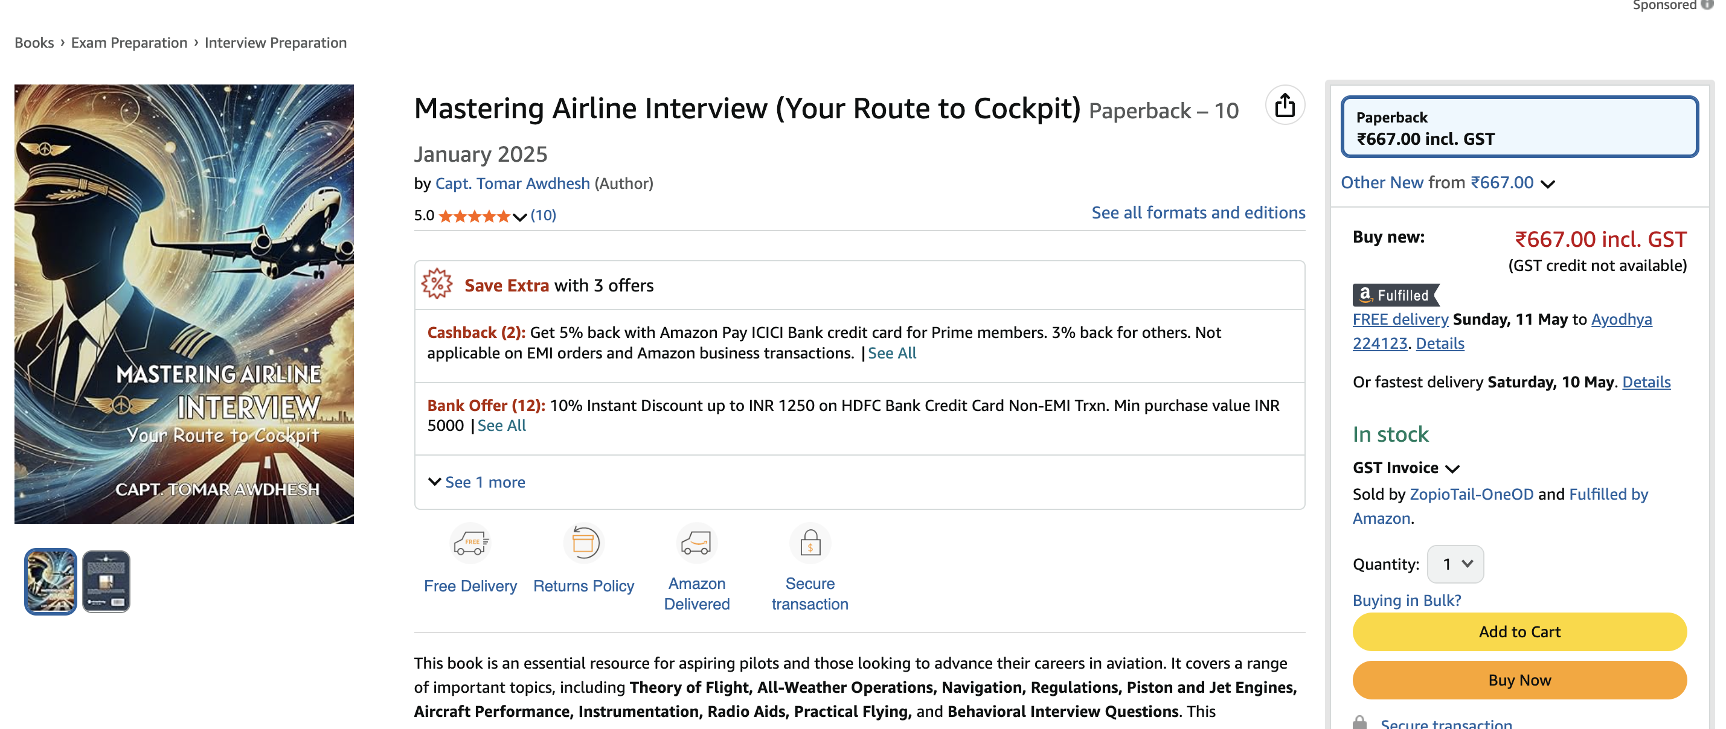Click the Amazon Fulfilled badge
Screen dimensions: 1726x729
tap(1396, 294)
